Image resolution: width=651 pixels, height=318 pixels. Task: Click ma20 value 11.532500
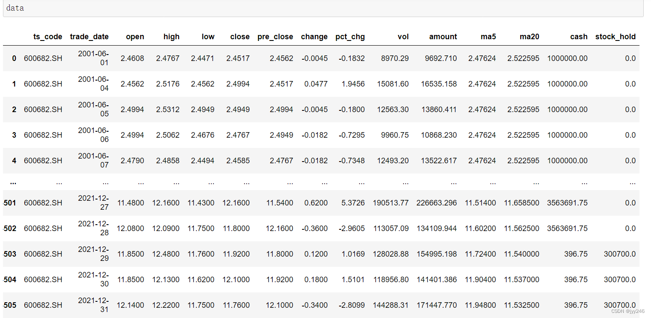pyautogui.click(x=522, y=305)
